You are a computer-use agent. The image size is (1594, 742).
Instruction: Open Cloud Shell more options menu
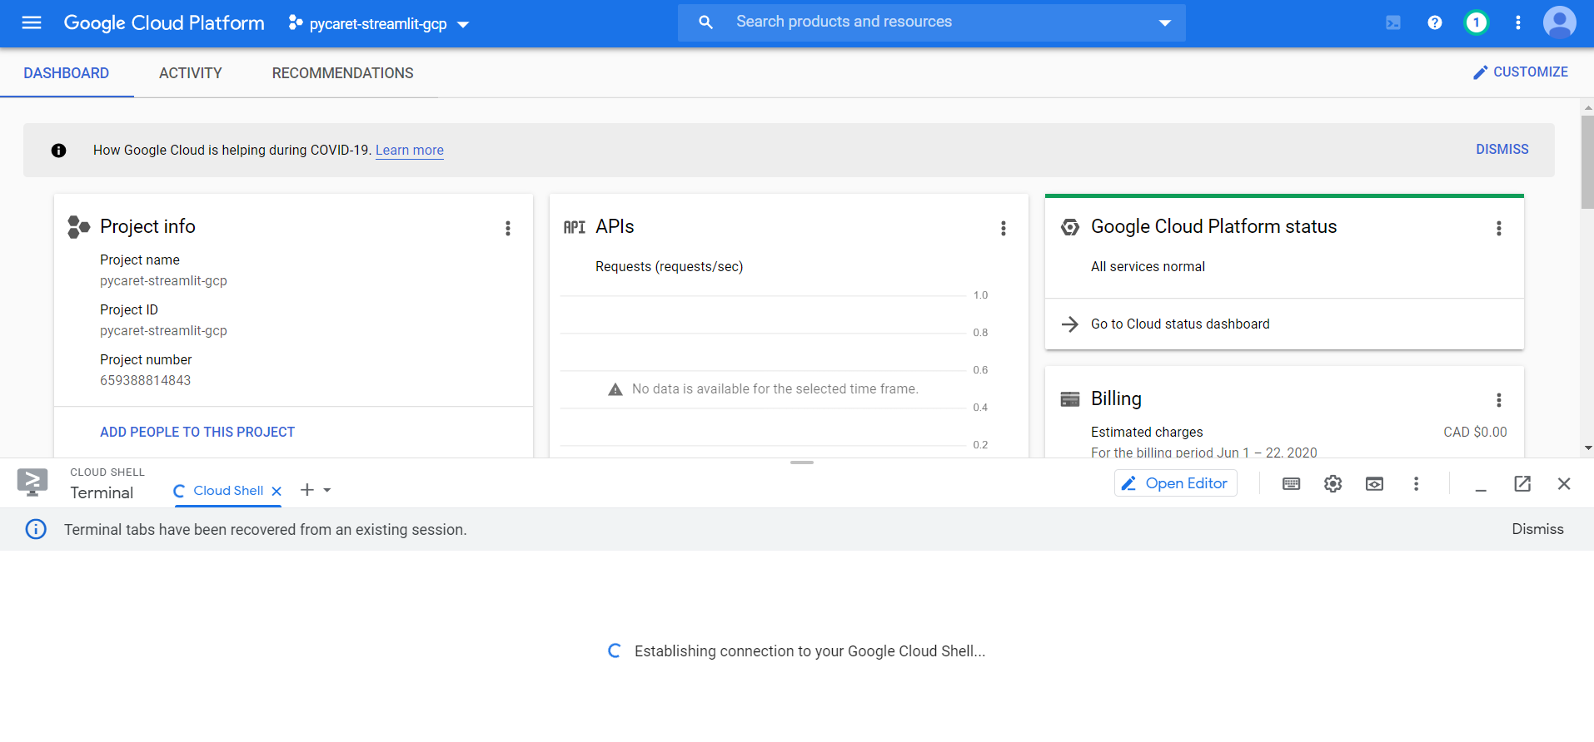[1416, 483]
